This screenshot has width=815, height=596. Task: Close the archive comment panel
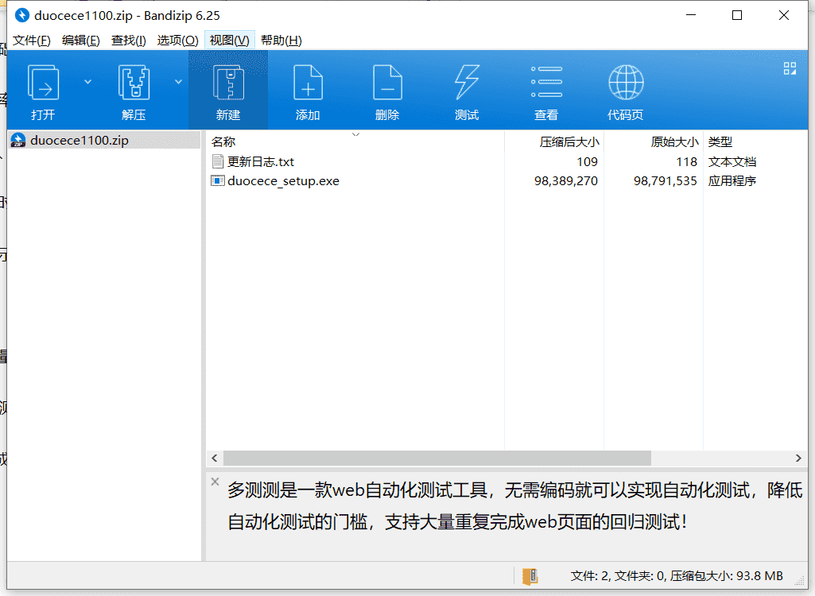pyautogui.click(x=215, y=482)
